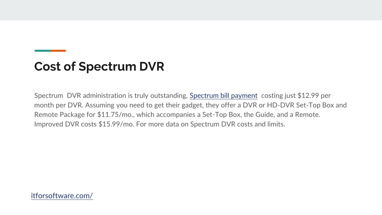The height and width of the screenshot is (215, 382).
Task: Click "DVR" at the end of the title
Action: tap(152, 66)
